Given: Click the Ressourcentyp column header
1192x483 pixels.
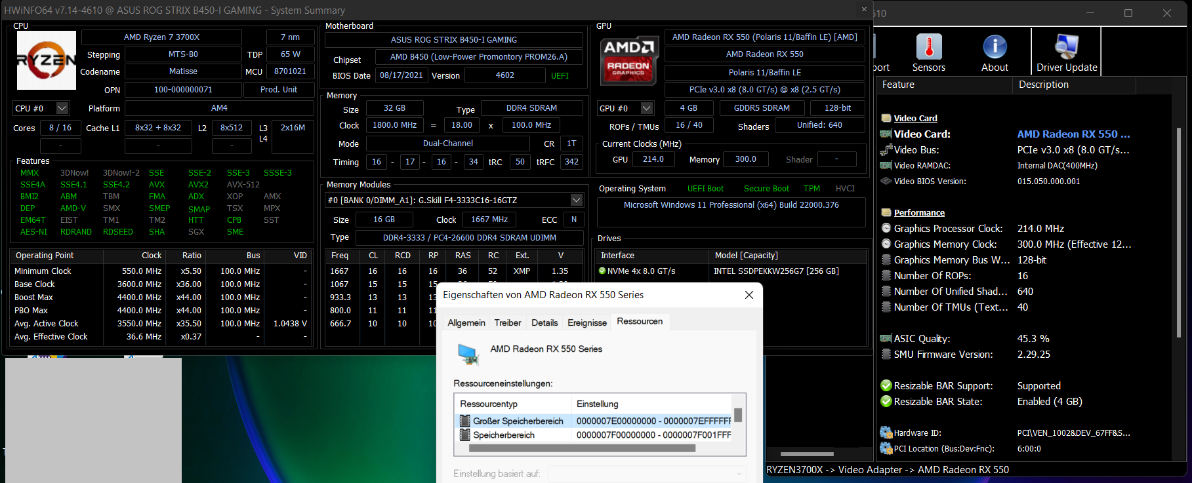Looking at the screenshot, I should (513, 404).
